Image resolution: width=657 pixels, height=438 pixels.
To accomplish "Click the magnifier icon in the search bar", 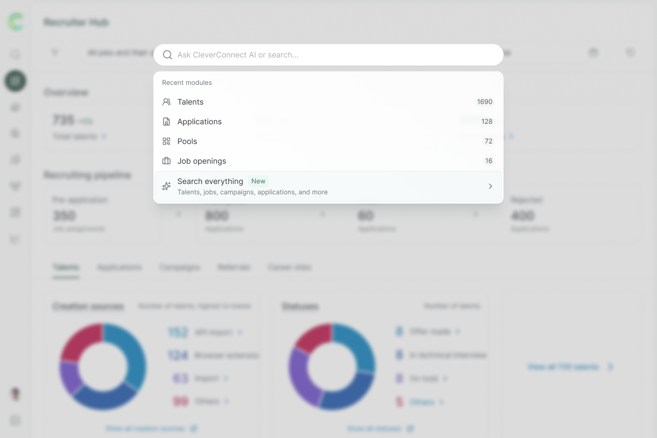I will (168, 55).
